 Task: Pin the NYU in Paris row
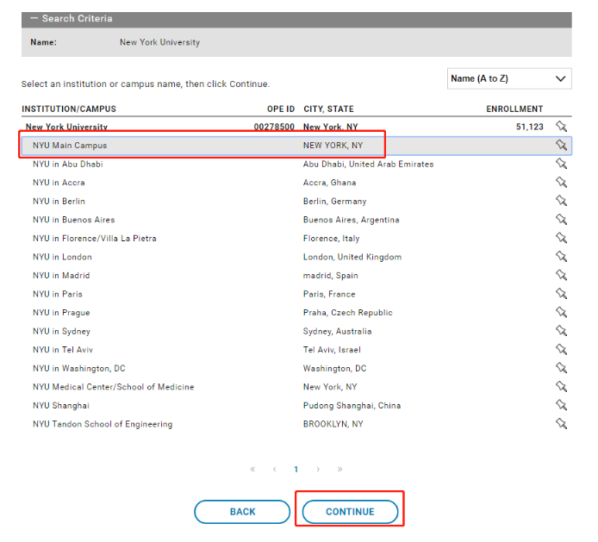(x=561, y=294)
